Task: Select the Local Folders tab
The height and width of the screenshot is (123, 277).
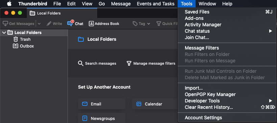Action: click(x=62, y=13)
